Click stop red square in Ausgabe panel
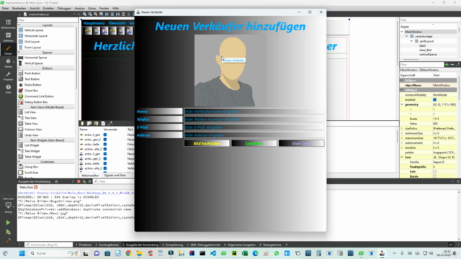 click(x=79, y=181)
